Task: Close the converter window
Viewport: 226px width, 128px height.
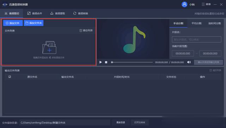Action: (221, 5)
